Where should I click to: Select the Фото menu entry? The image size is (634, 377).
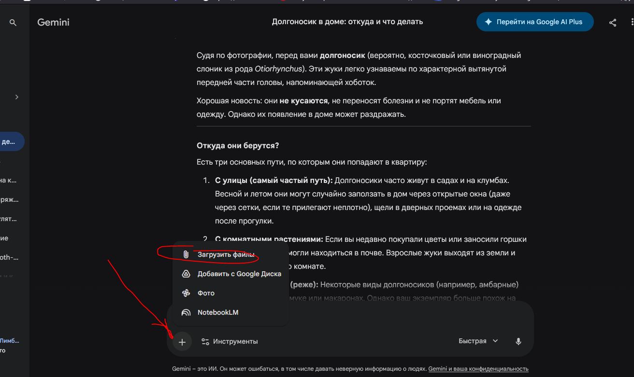pyautogui.click(x=206, y=293)
